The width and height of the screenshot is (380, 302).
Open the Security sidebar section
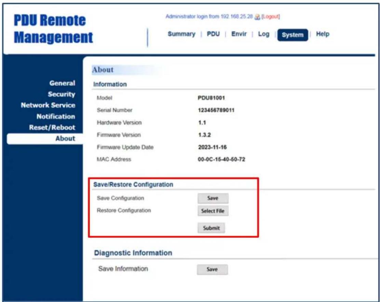(x=62, y=94)
